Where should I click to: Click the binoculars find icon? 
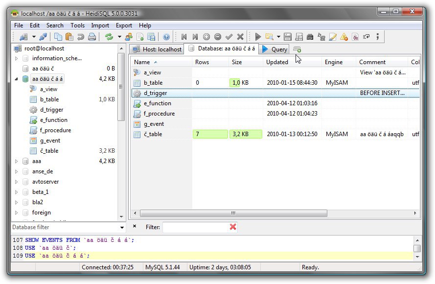tap(310, 37)
